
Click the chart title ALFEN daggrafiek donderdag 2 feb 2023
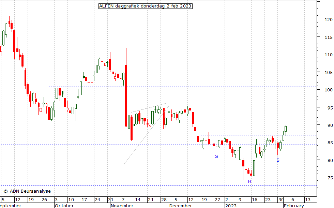[x=145, y=6]
